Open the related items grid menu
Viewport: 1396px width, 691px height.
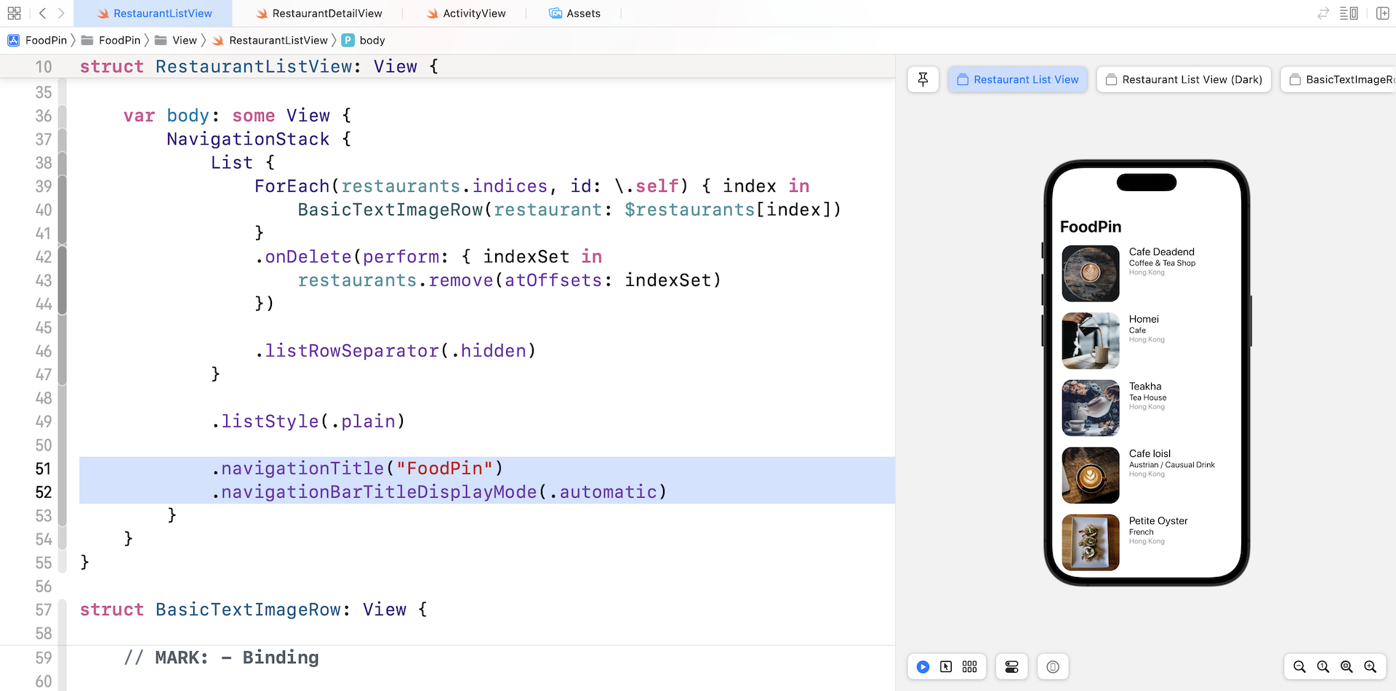(14, 13)
